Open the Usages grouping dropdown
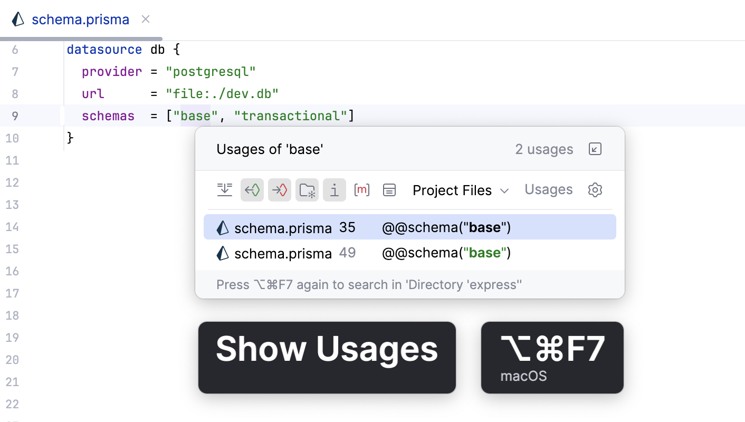Viewport: 745px width, 422px height. click(548, 189)
